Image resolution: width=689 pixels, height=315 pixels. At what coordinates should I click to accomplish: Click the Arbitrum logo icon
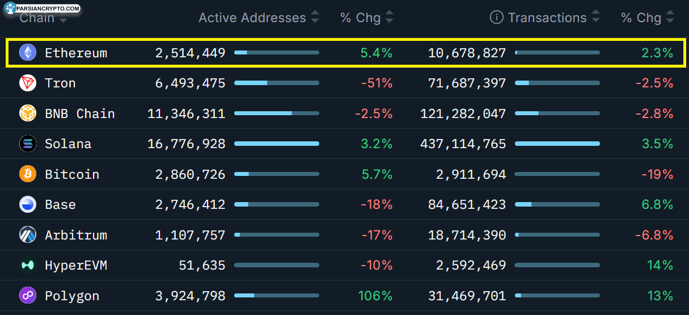click(27, 235)
